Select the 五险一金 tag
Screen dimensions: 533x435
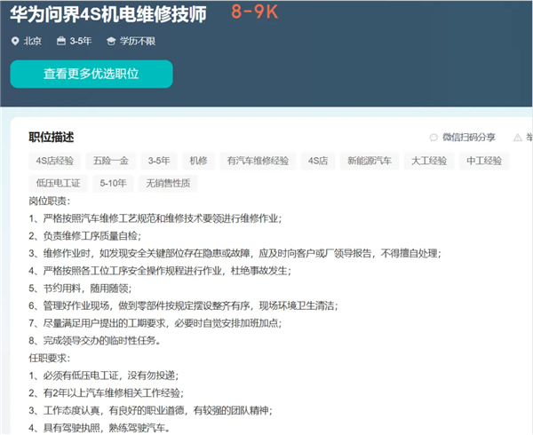tap(111, 161)
